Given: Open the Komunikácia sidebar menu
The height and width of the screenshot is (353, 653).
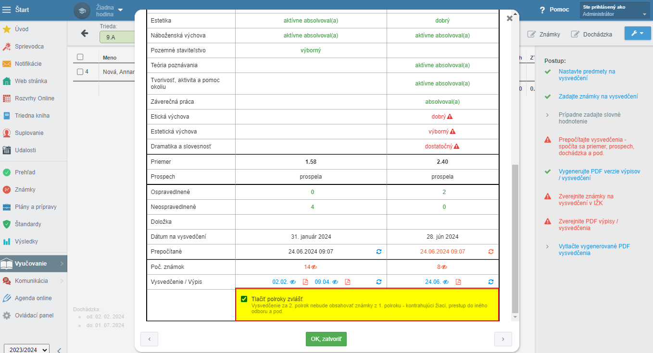Looking at the screenshot, I should pyautogui.click(x=31, y=281).
